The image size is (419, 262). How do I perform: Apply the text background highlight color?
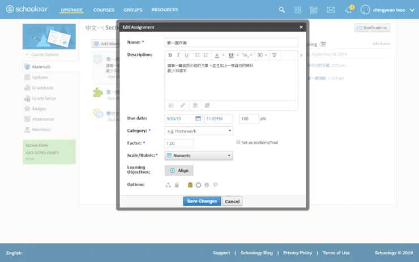pos(231,55)
